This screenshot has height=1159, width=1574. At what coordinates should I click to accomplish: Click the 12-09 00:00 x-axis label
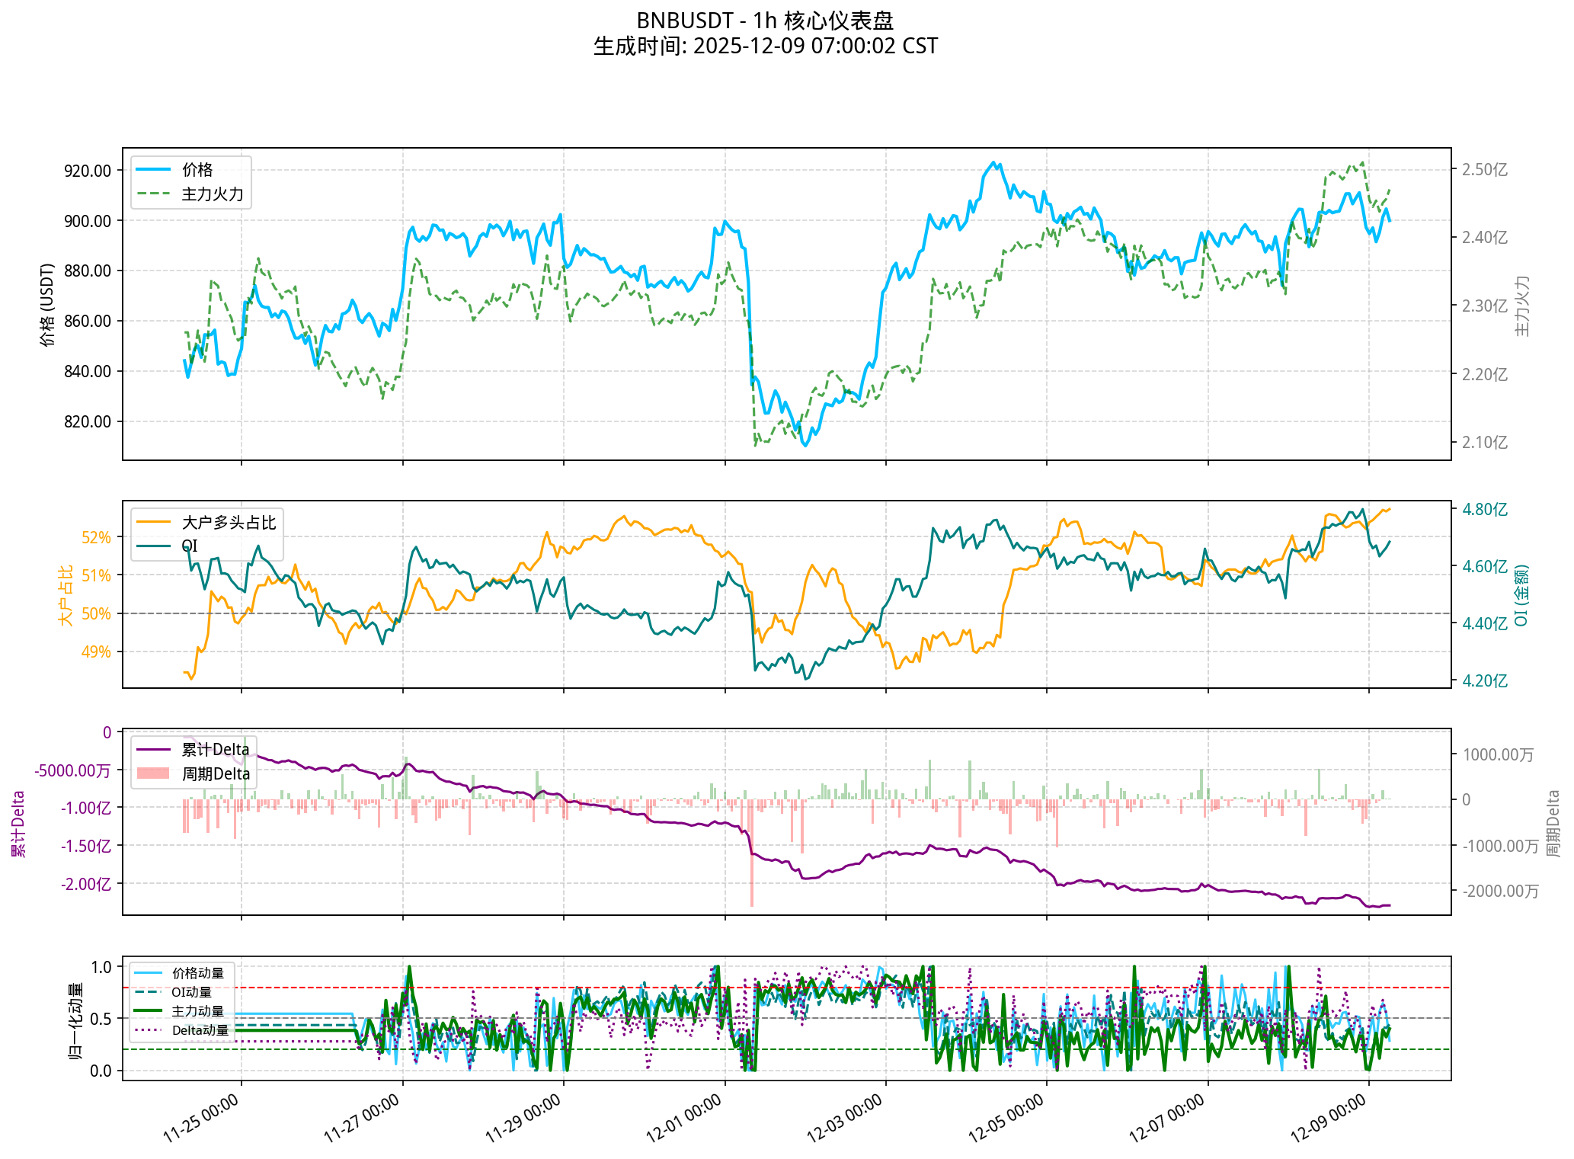(x=1329, y=1118)
